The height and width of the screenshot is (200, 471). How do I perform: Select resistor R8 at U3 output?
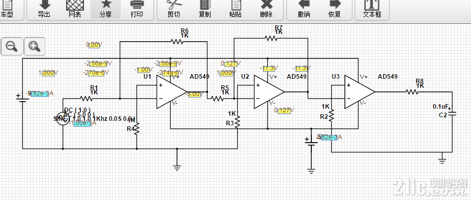[412, 92]
